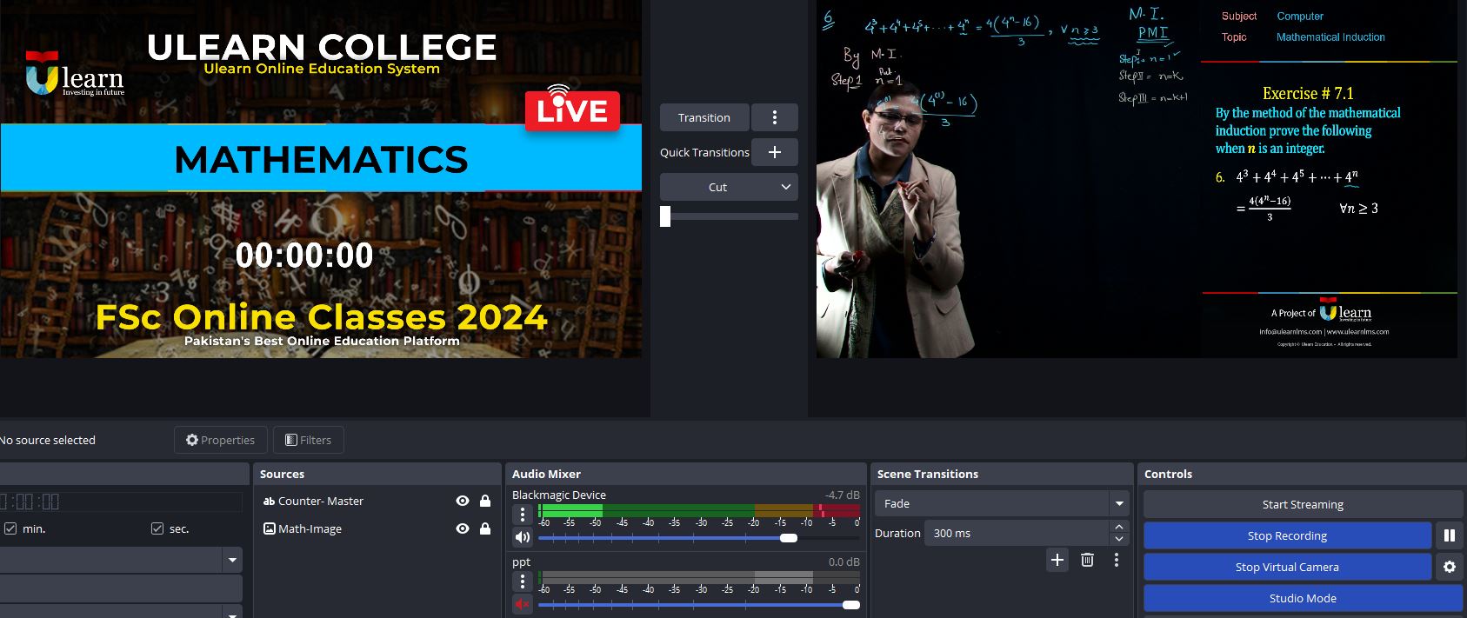The width and height of the screenshot is (1467, 618).
Task: Toggle Studio Mode off
Action: click(x=1303, y=598)
